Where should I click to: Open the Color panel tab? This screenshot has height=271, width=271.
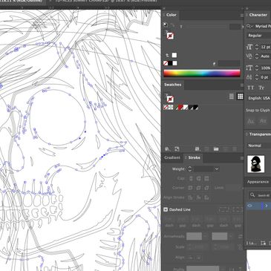tap(172, 15)
